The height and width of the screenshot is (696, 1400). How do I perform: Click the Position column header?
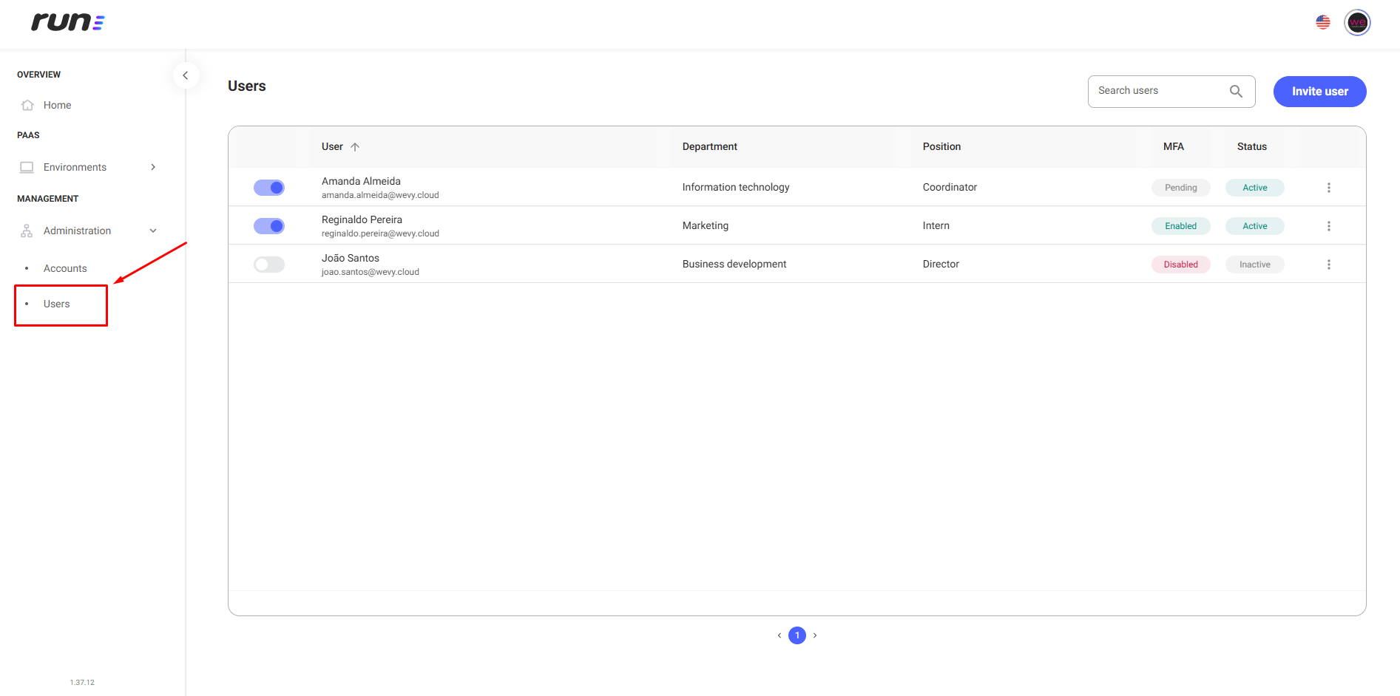pos(941,147)
